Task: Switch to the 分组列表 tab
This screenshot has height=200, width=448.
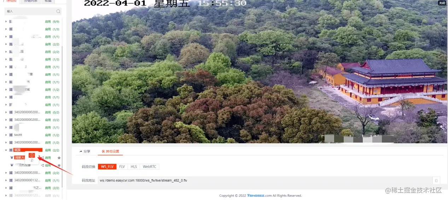Action: 30,1
